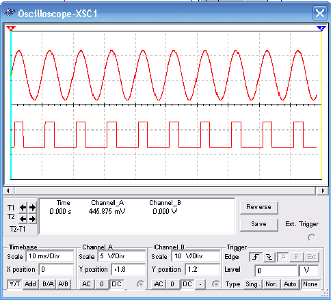This screenshot has width=333, height=302.
Task: Click Channel A Scale 5 V/Div field
Action: 122,256
